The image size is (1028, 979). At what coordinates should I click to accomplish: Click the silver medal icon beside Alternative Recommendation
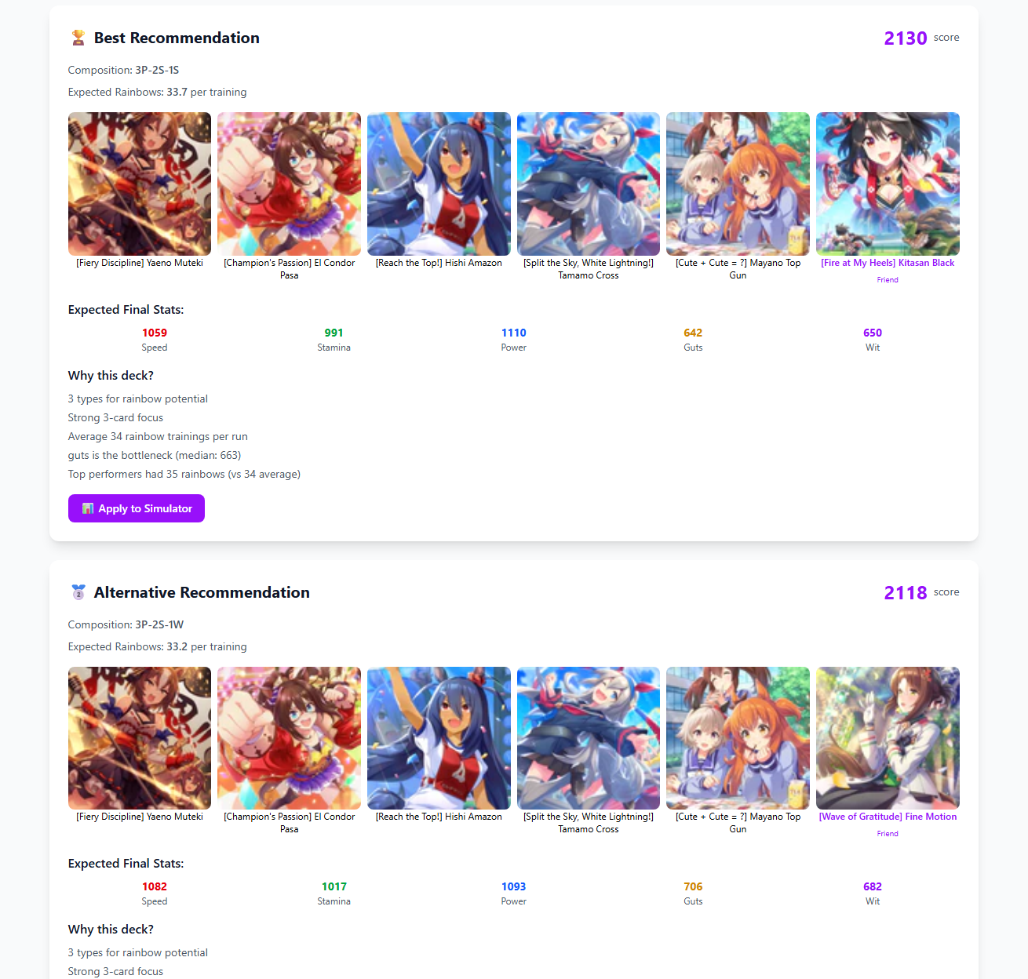(x=78, y=592)
